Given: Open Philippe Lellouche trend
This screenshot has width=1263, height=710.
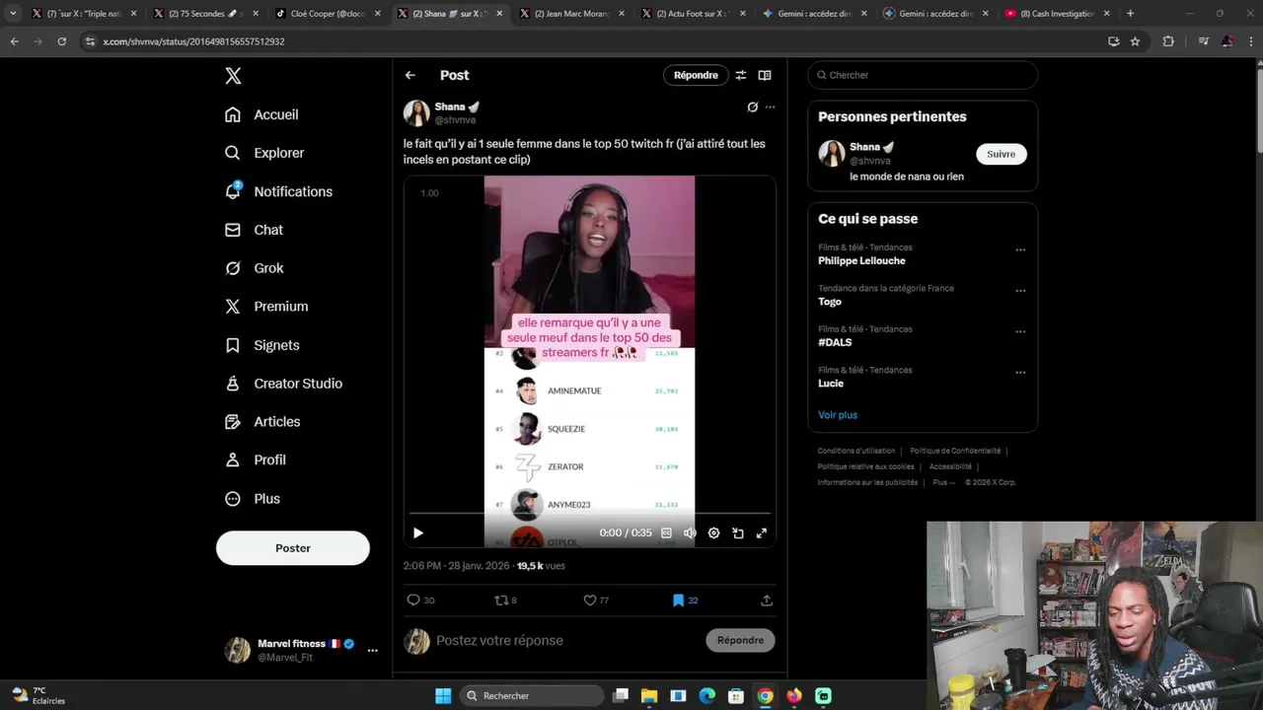Looking at the screenshot, I should [x=861, y=261].
